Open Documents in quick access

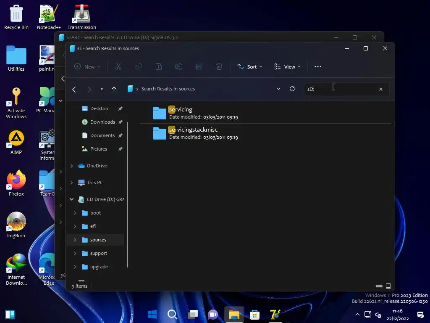[102, 135]
